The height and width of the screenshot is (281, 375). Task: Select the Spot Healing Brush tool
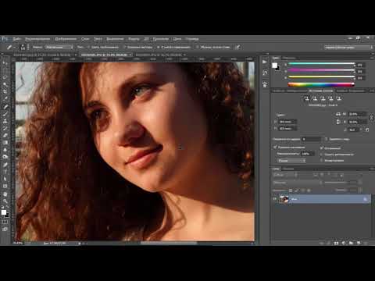(x=5, y=107)
